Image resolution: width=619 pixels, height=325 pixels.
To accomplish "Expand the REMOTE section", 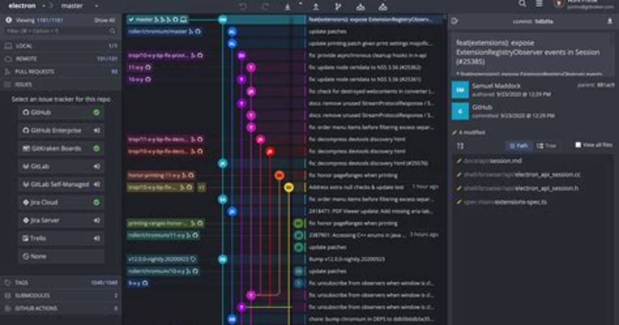I will point(61,59).
